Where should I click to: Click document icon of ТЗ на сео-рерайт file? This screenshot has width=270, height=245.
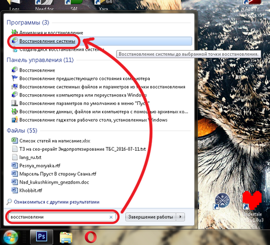point(15,149)
